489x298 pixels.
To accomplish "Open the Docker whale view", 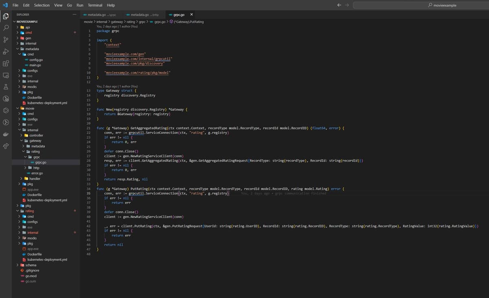I will point(6,134).
